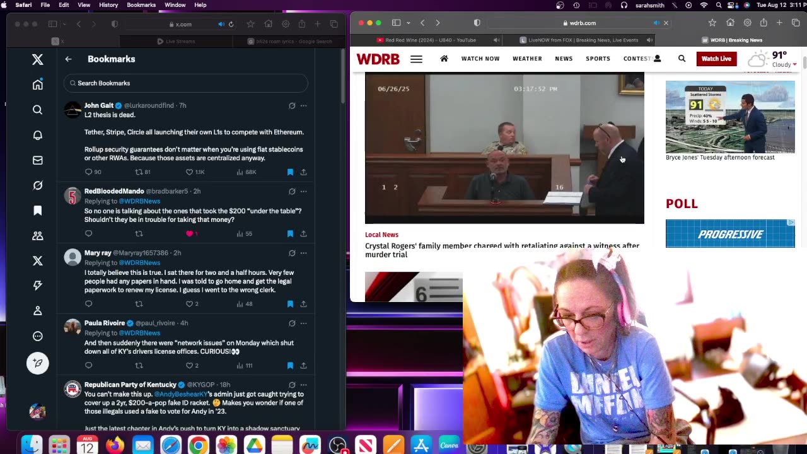Open the X search explore icon
Screen dimensions: 807x454
[x=38, y=110]
